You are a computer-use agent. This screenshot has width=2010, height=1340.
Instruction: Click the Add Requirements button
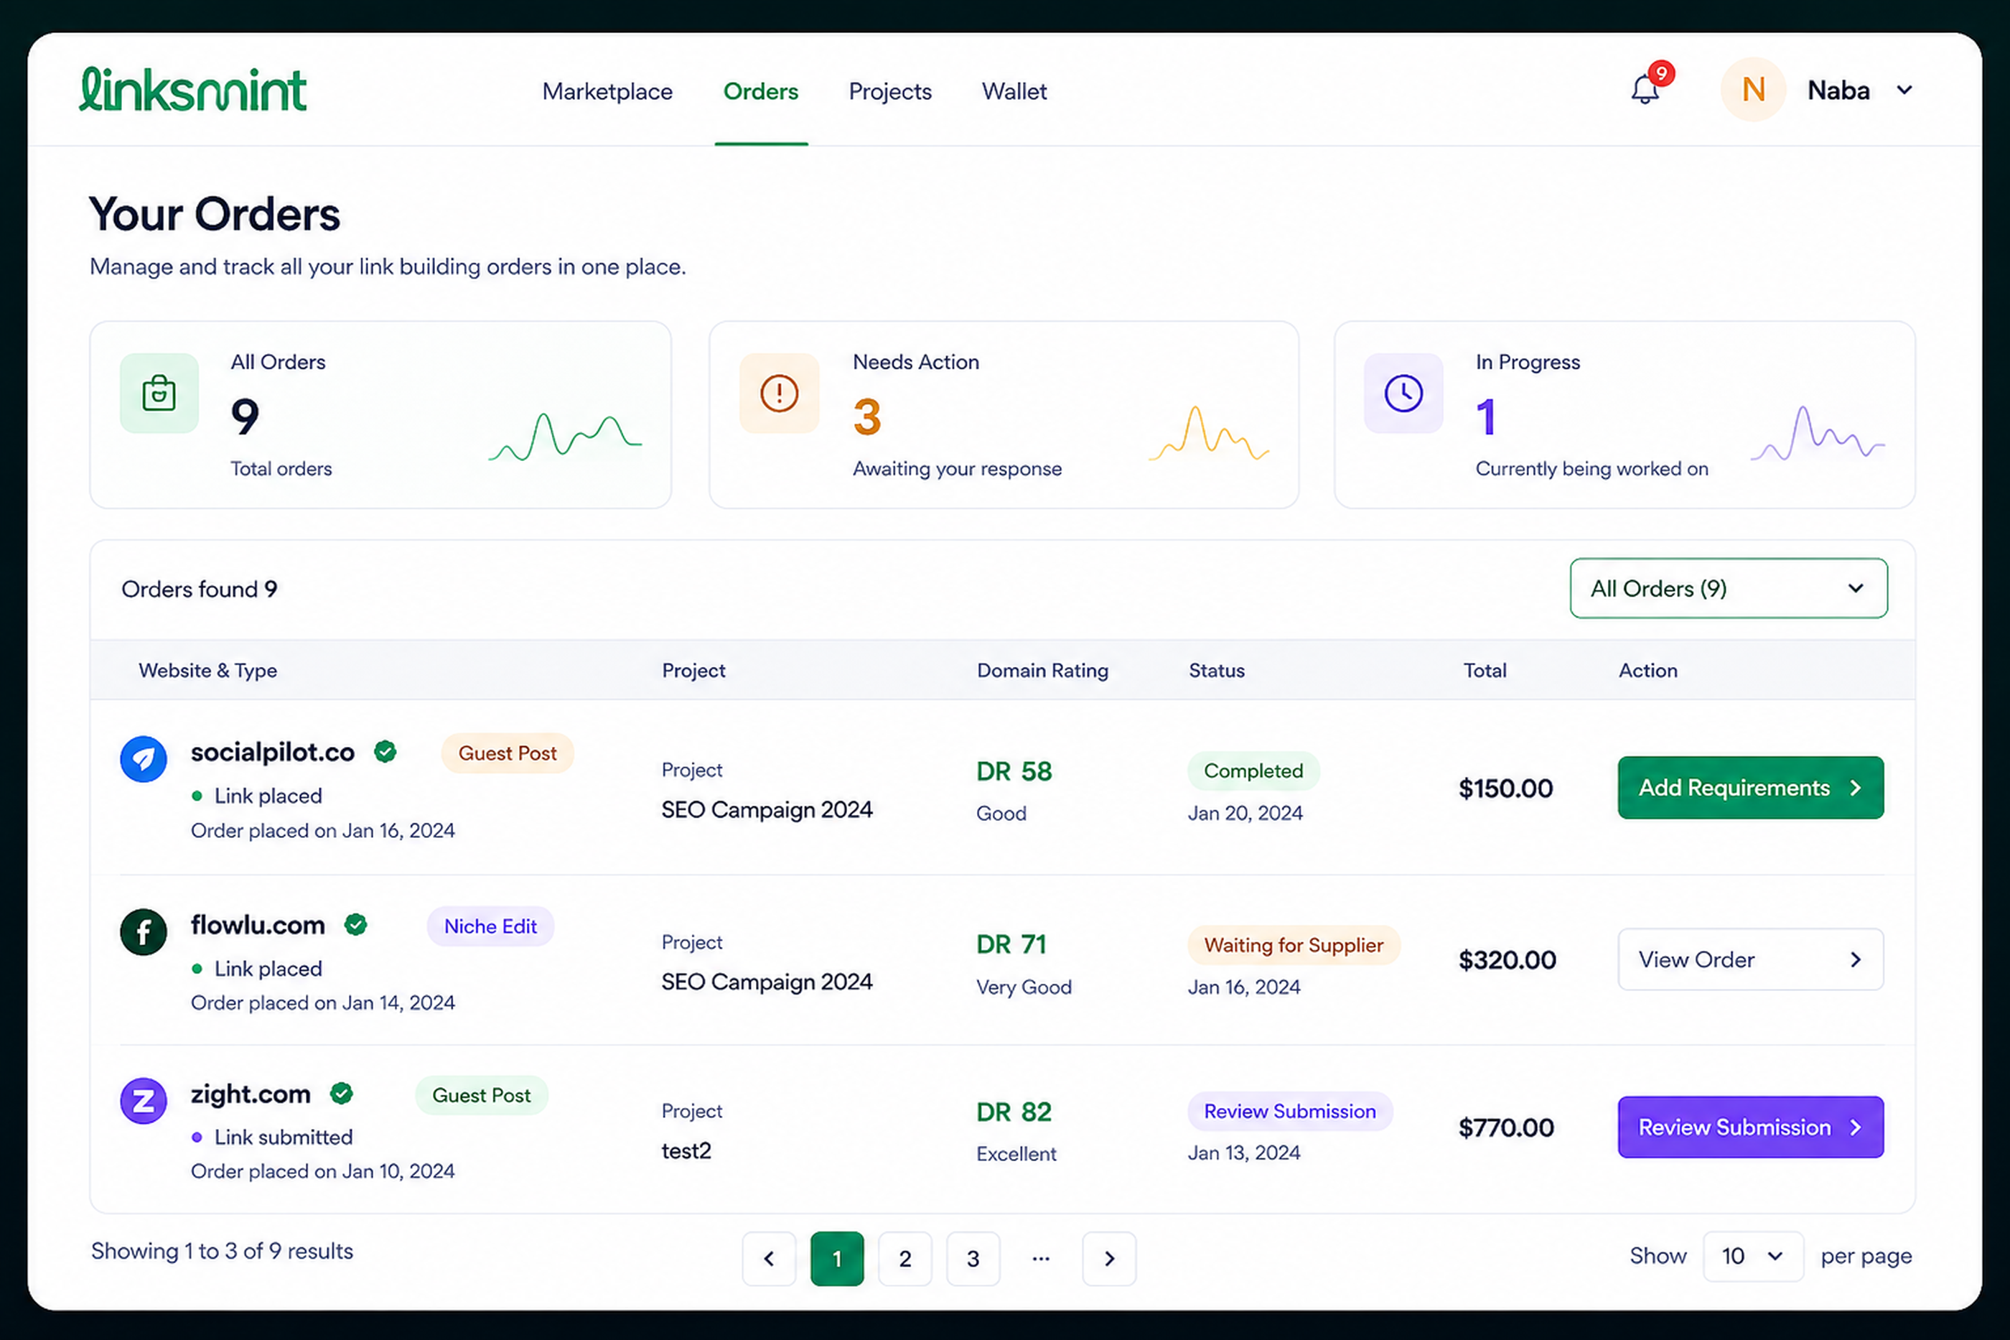pyautogui.click(x=1750, y=787)
